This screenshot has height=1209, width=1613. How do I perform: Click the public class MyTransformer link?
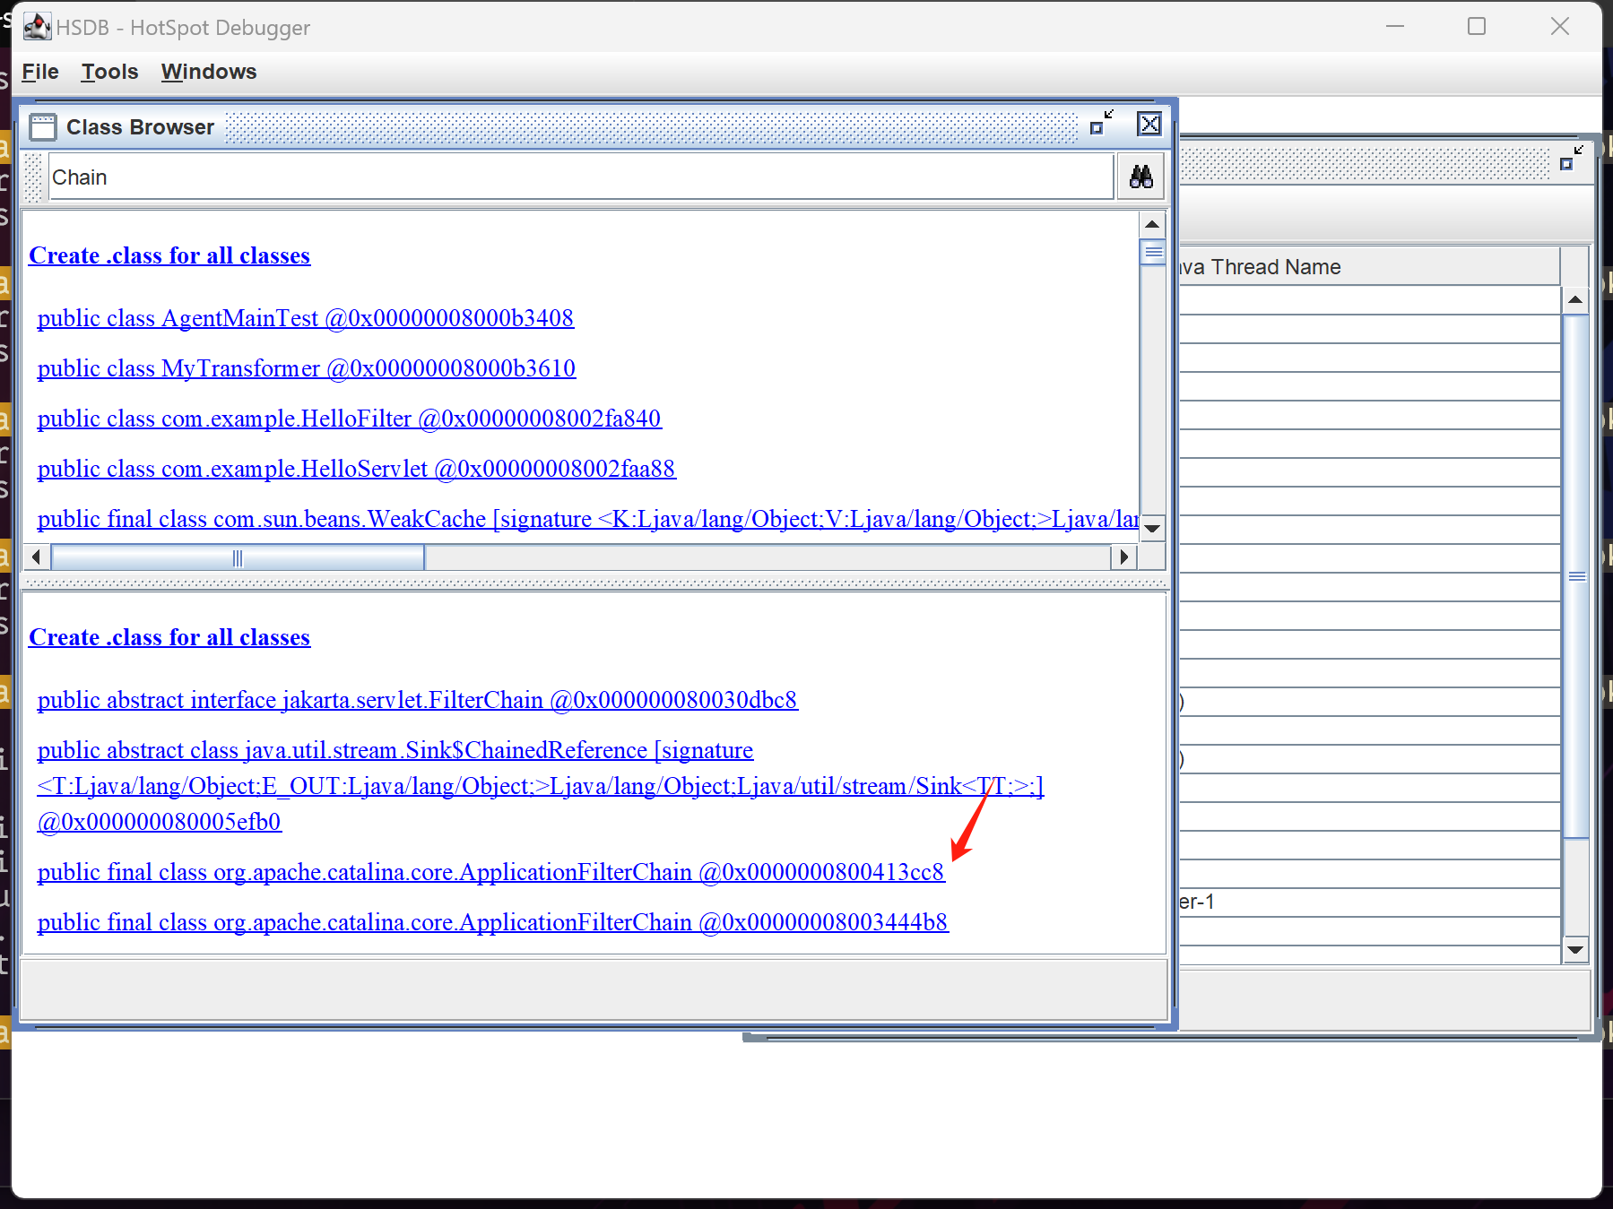[306, 368]
